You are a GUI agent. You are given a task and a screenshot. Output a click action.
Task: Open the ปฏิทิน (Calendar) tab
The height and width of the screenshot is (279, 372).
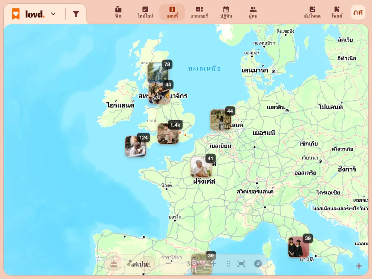coord(226,12)
